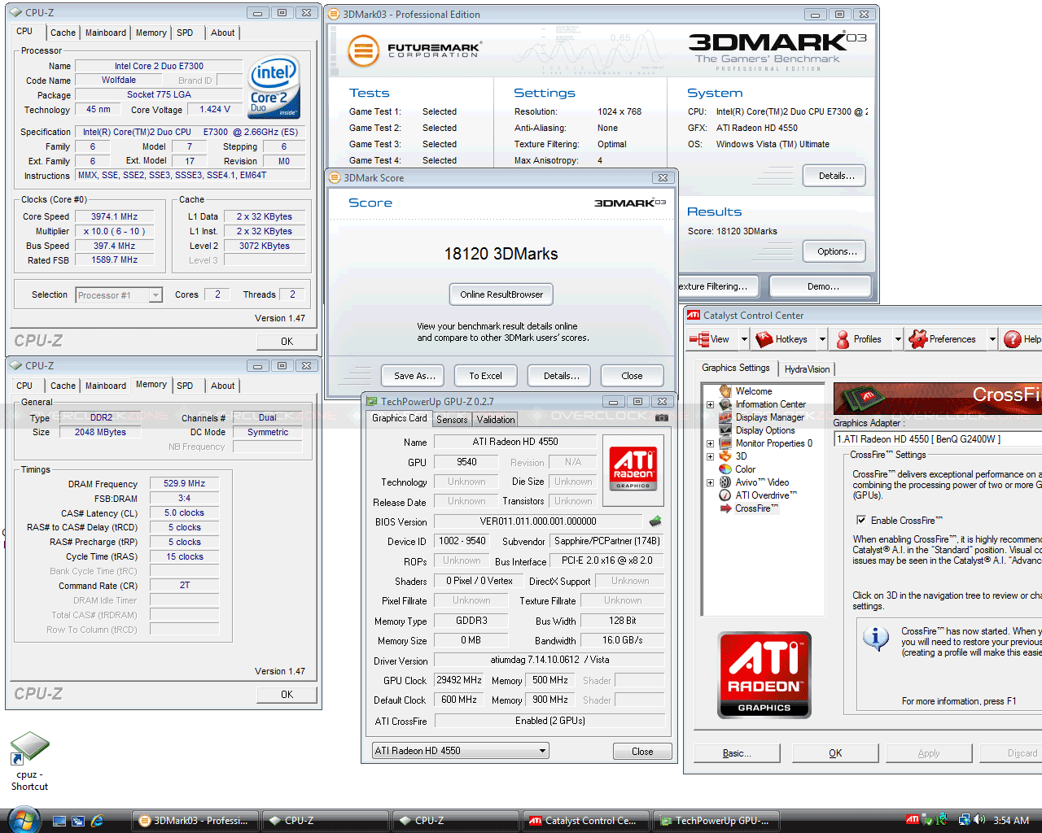
Task: Click the Futuremark Corporation logo icon
Action: point(363,51)
